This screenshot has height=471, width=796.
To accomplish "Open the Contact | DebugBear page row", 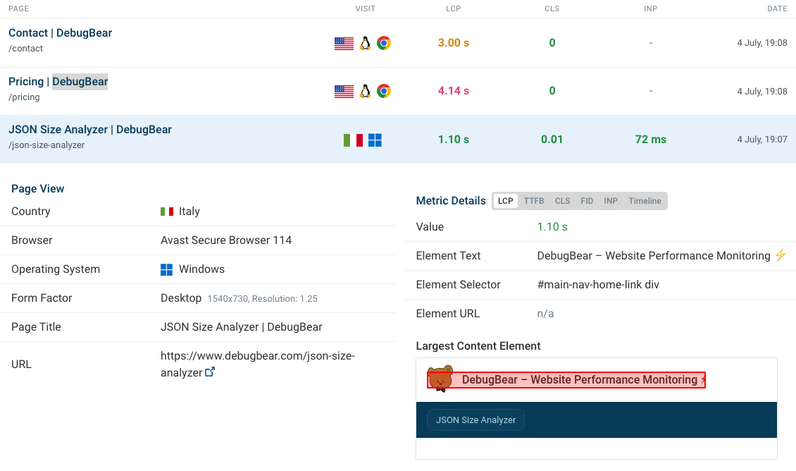I will click(398, 43).
